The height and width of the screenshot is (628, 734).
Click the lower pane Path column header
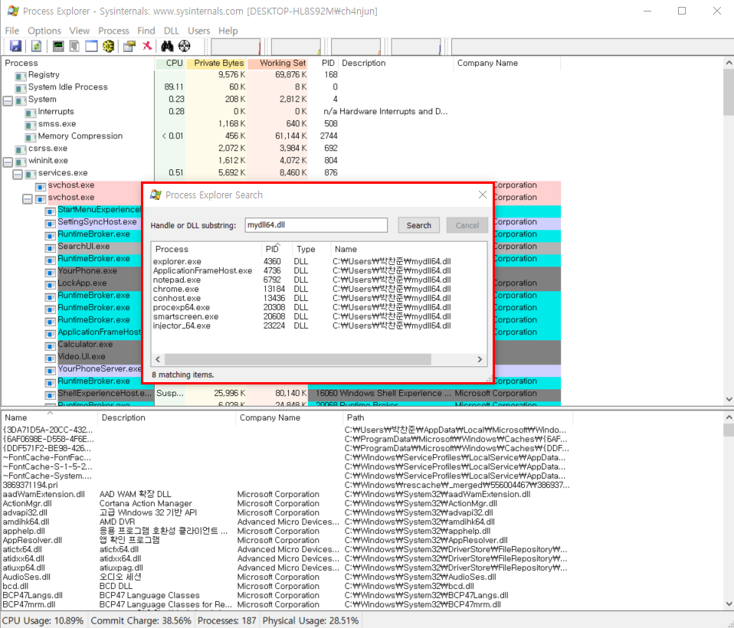(459, 417)
